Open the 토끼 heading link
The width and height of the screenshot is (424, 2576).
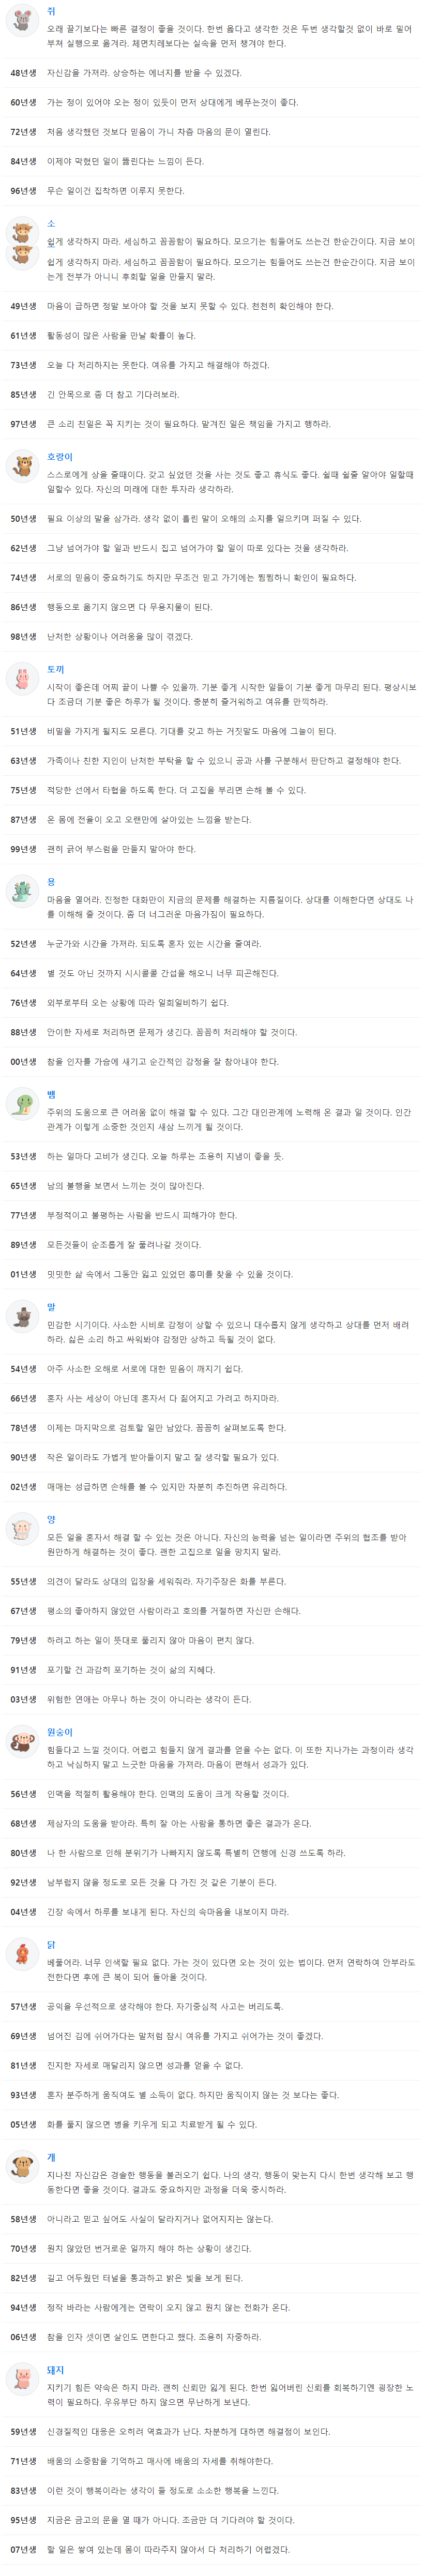(55, 669)
